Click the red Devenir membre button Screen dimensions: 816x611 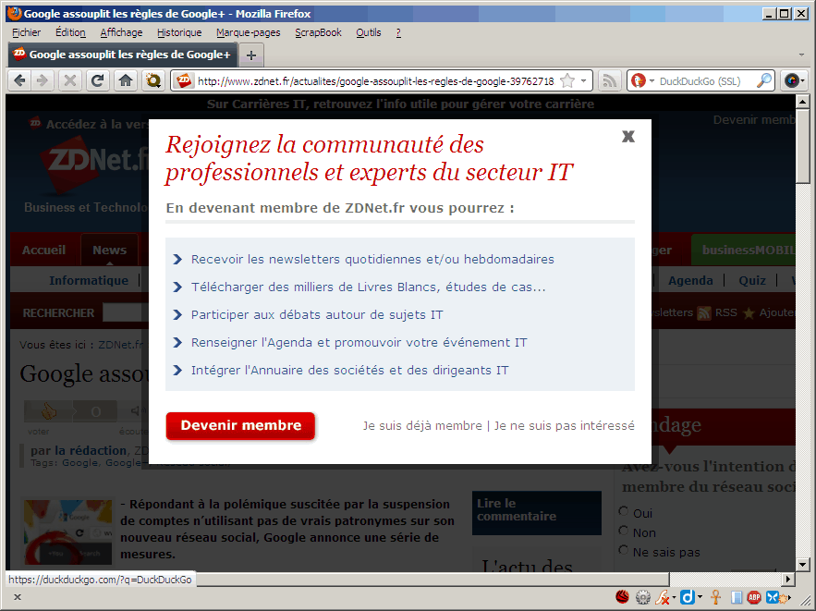tap(240, 426)
